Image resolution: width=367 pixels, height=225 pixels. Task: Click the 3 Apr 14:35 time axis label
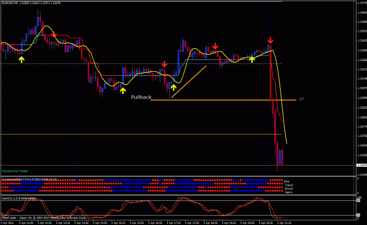(100, 223)
